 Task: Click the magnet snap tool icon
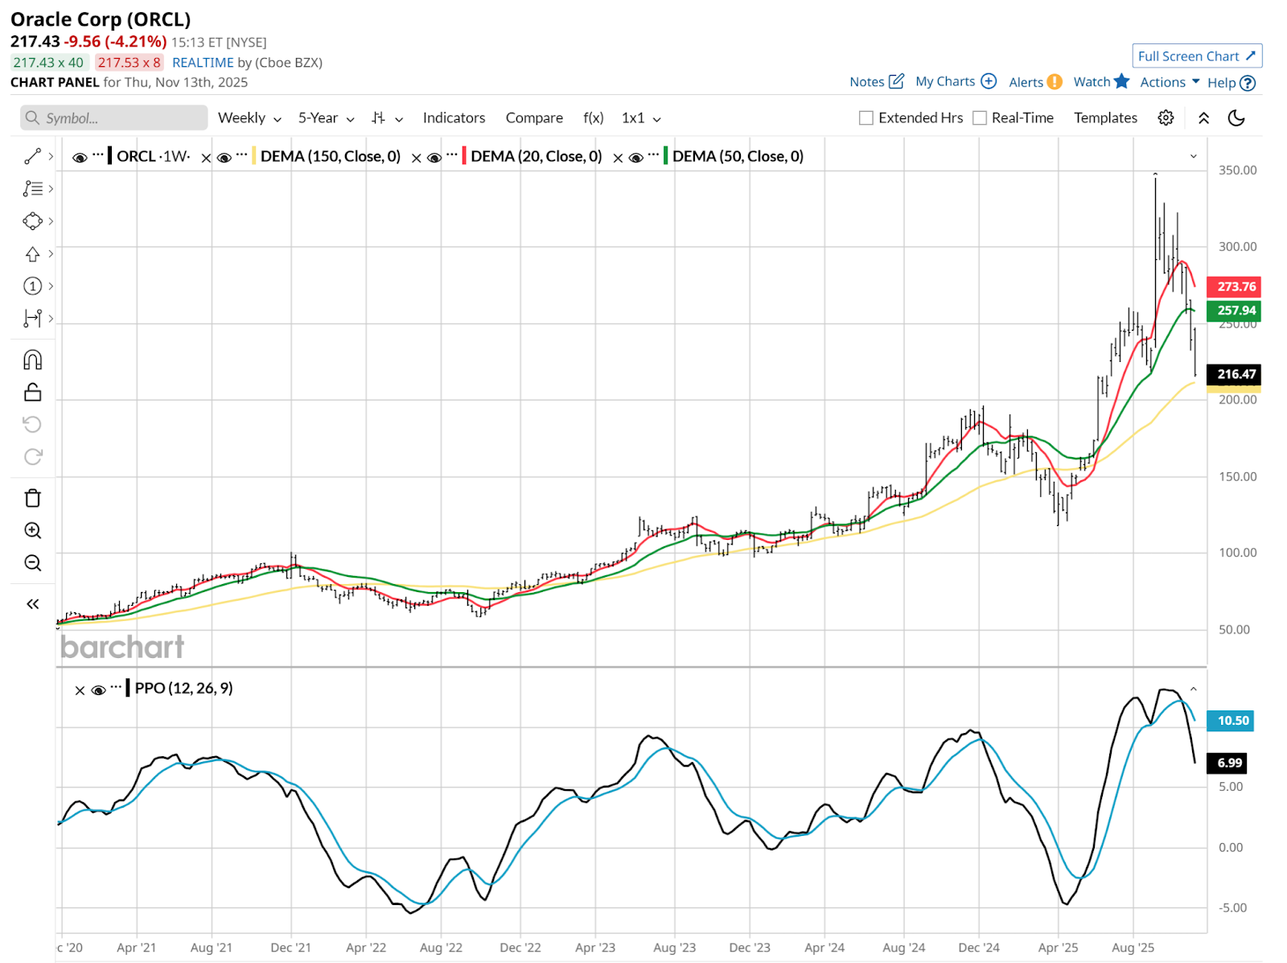pos(32,360)
